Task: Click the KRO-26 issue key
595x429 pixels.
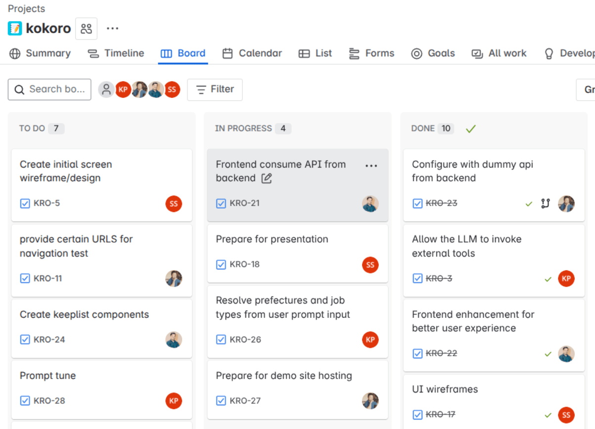Action: pos(245,340)
